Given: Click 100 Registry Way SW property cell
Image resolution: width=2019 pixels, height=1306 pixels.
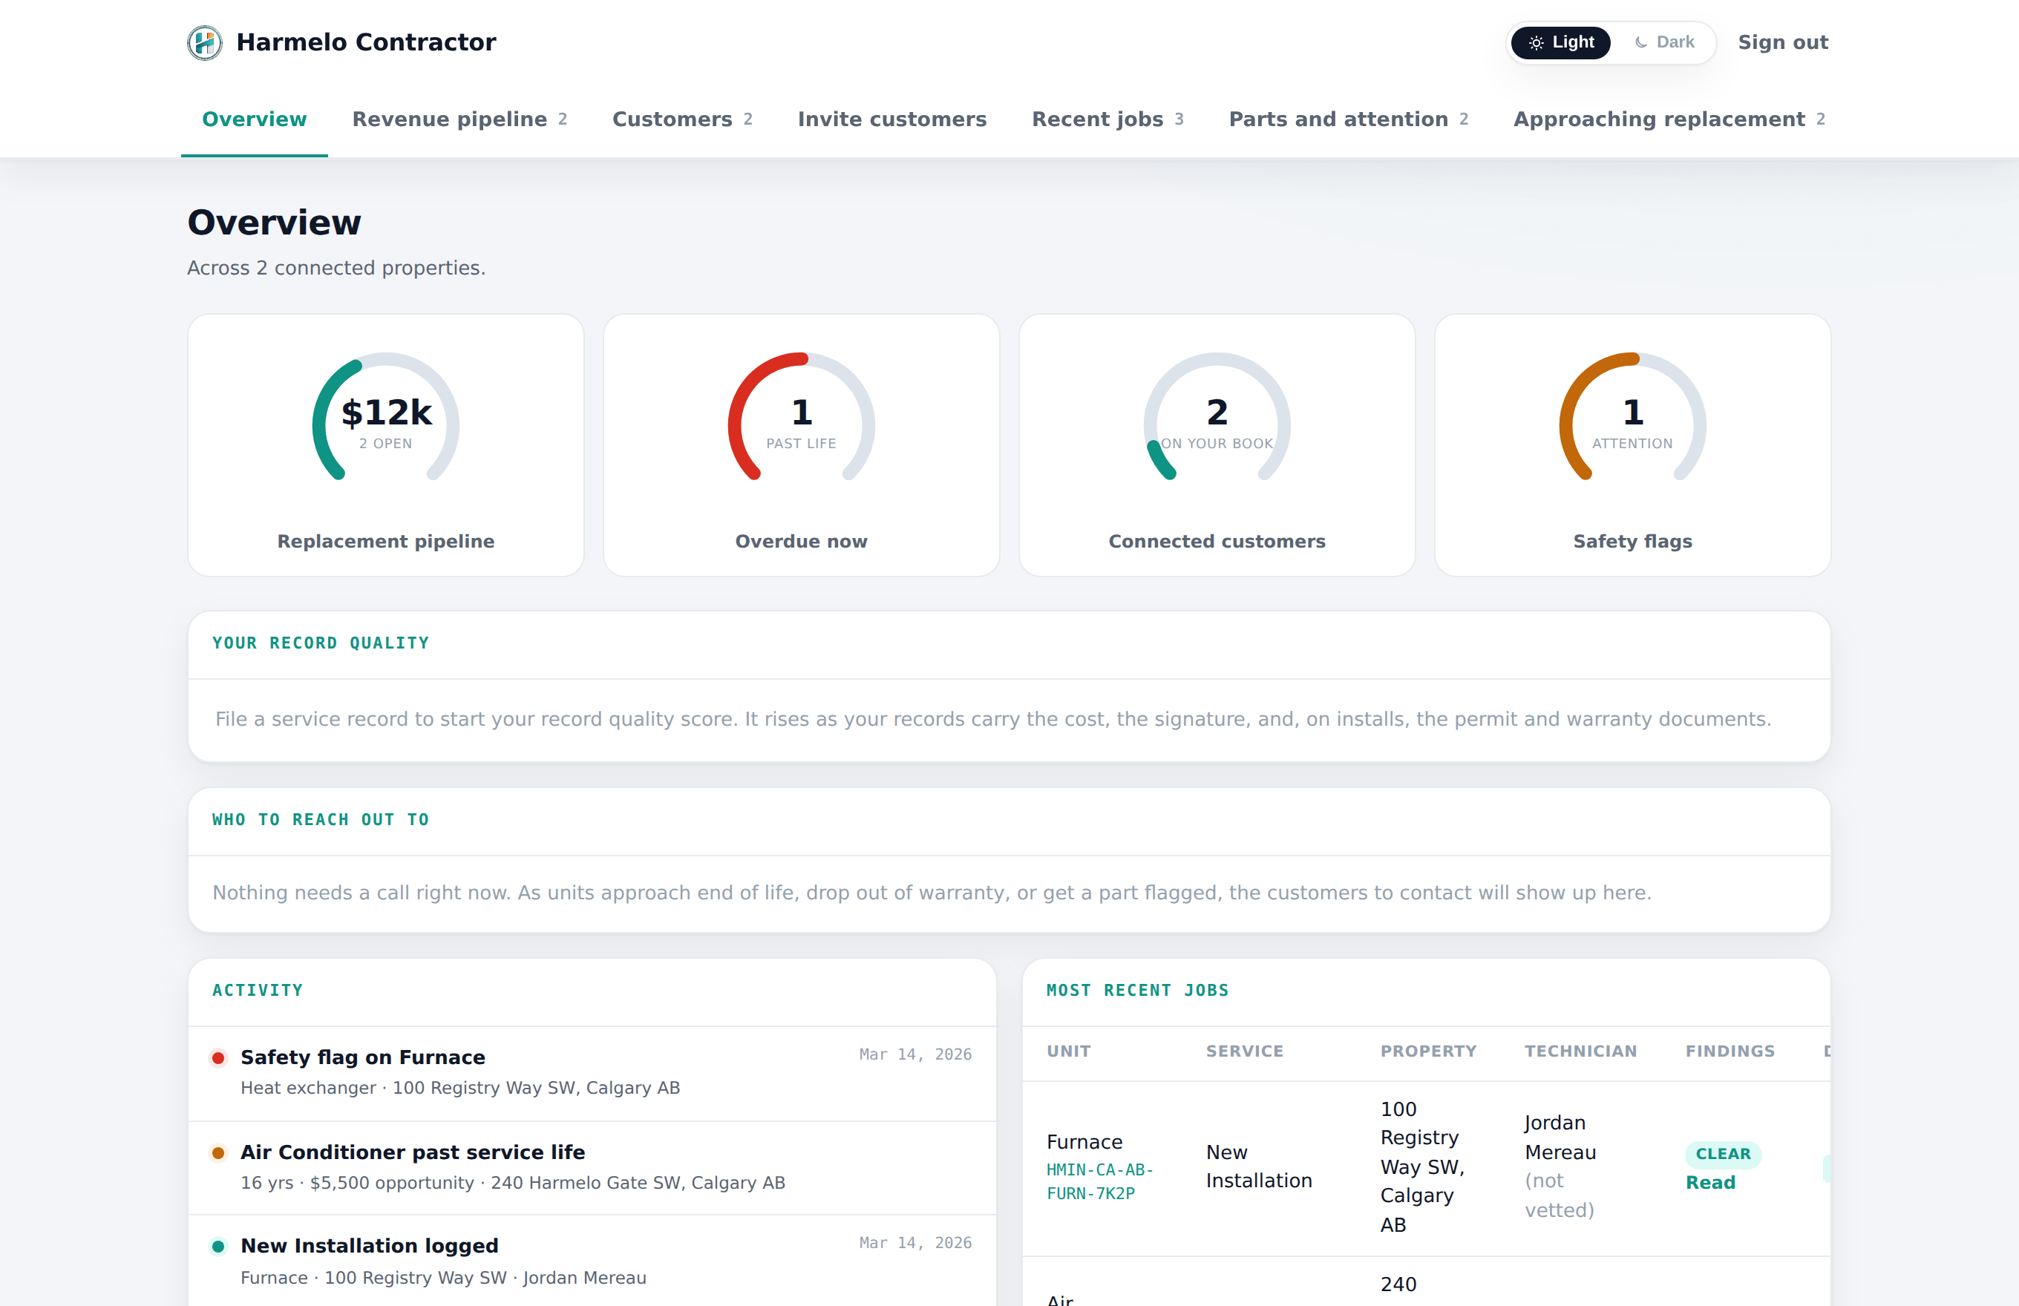Looking at the screenshot, I should (1423, 1167).
